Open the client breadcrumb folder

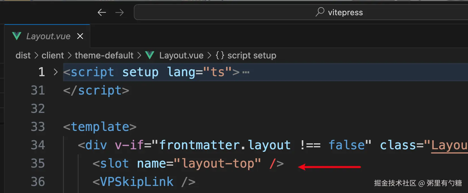coord(53,55)
